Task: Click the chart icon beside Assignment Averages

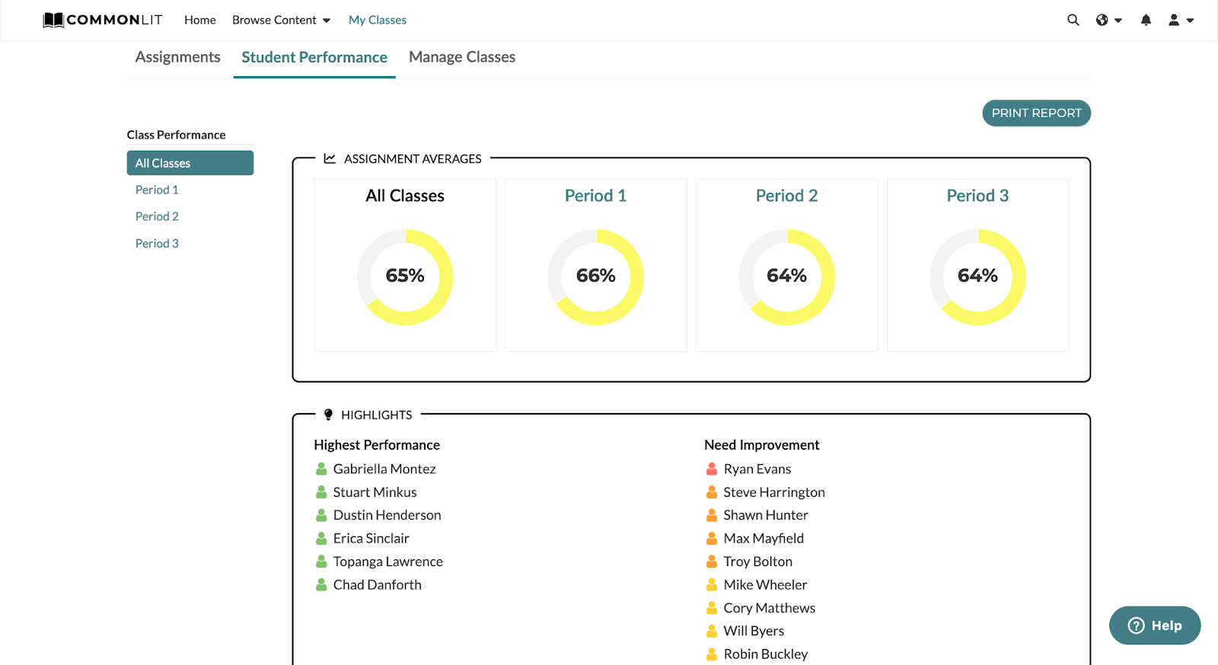Action: point(330,158)
